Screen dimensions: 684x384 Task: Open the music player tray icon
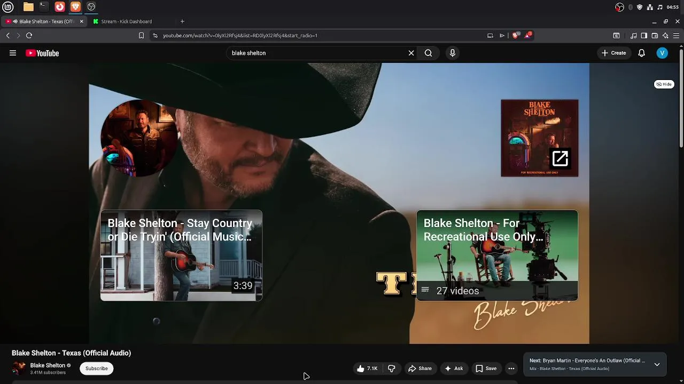coord(660,7)
